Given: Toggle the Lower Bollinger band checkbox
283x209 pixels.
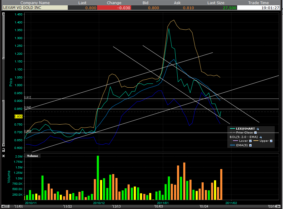Looking at the screenshot, I should pos(250,141).
